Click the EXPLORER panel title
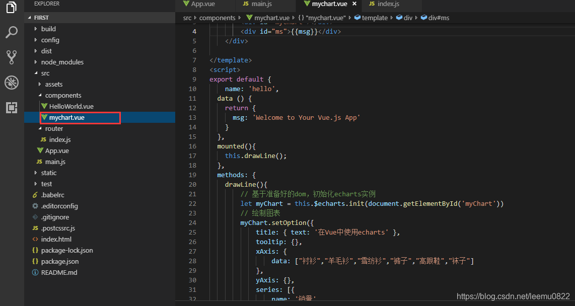This screenshot has height=306, width=575. 46,4
